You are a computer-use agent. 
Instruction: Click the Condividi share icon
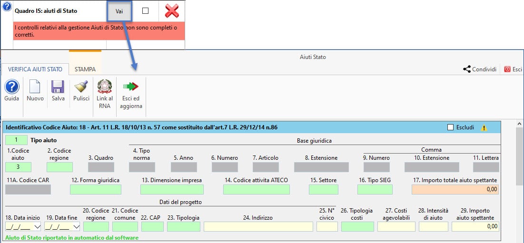(467, 69)
